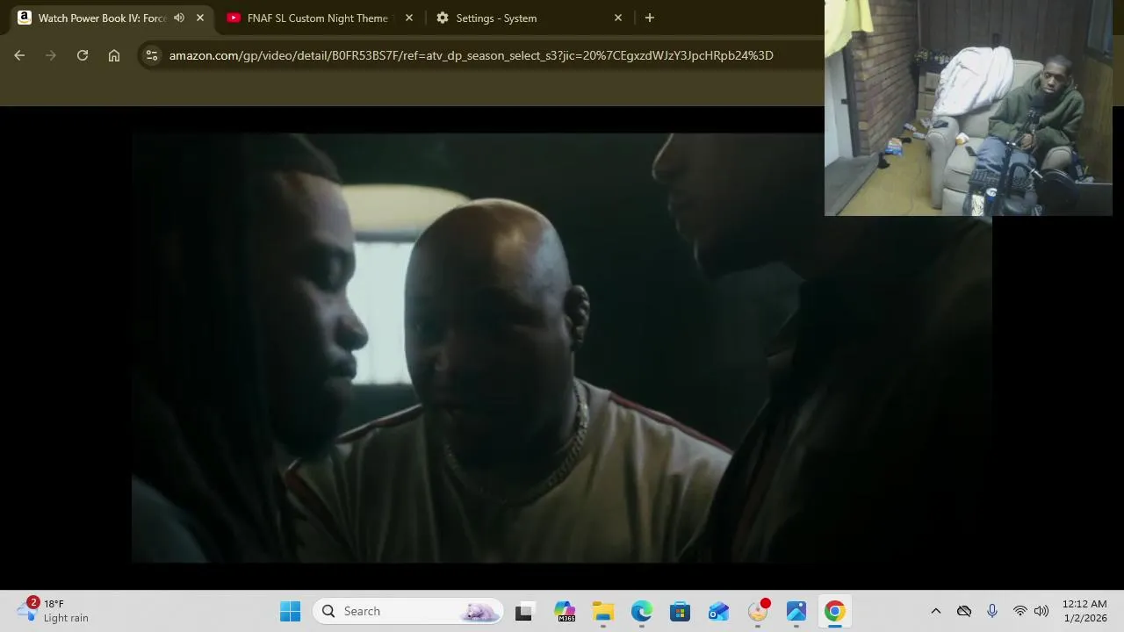Open the browser home page
The image size is (1124, 632).
(x=114, y=55)
